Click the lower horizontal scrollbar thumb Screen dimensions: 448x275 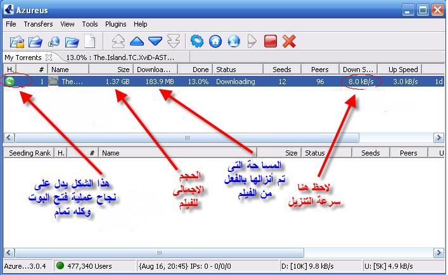click(159, 252)
